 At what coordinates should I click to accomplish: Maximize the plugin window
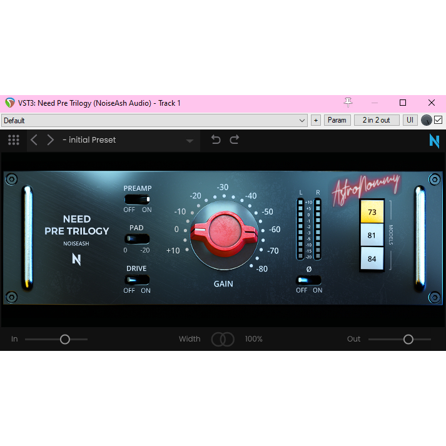click(403, 103)
